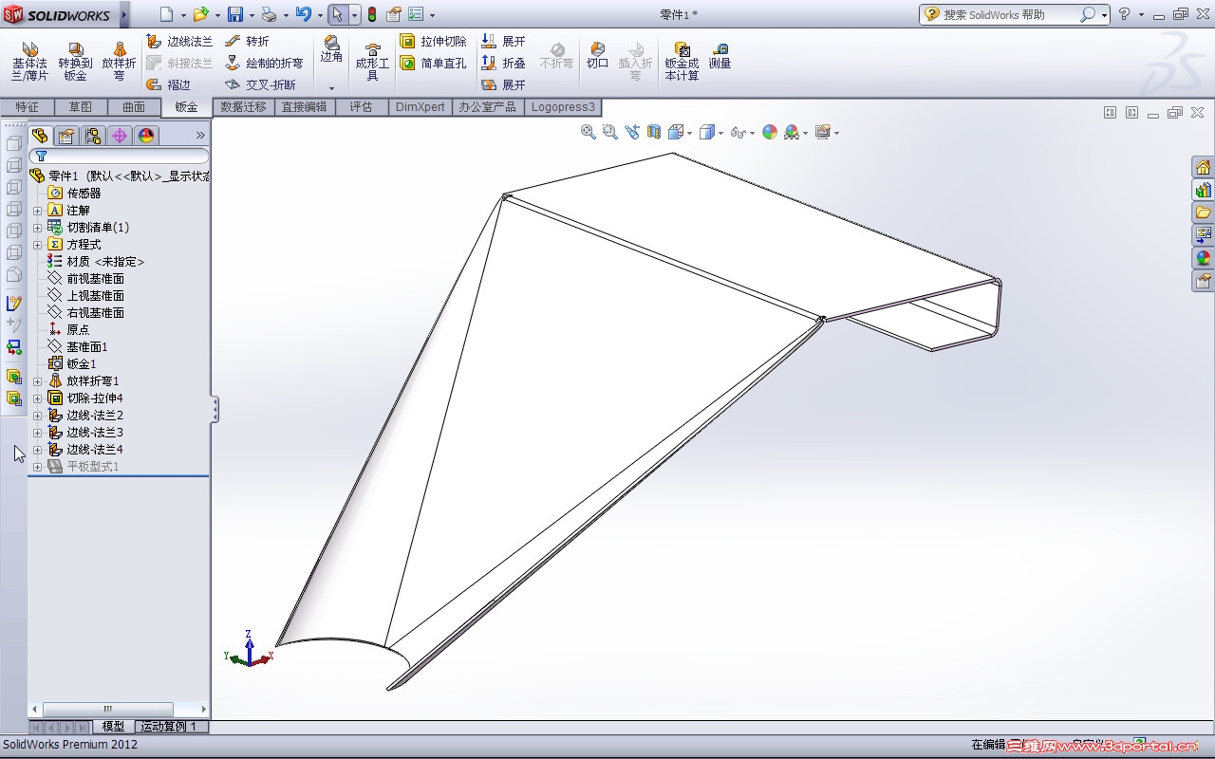This screenshot has height=759, width=1215.
Task: Expand the 边线-法兰2 feature node
Action: (x=38, y=416)
